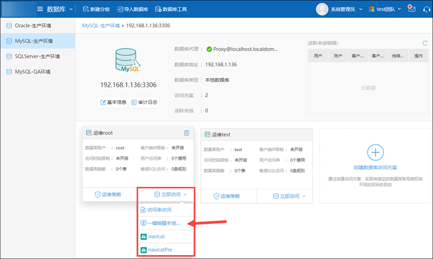433x259 pixels.
Task: Click the 持续... column header
Action: point(398,56)
